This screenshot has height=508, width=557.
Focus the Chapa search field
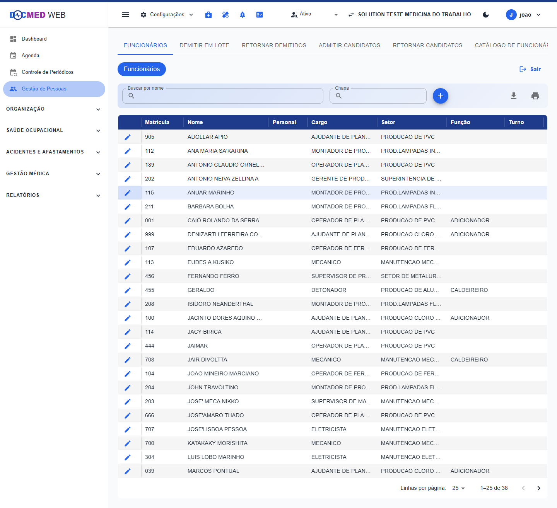pos(378,96)
